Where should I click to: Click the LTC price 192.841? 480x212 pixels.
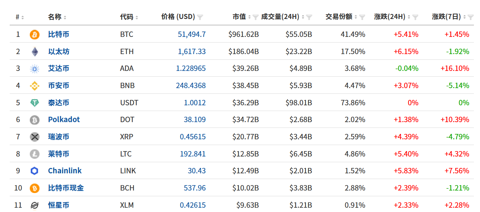(193, 154)
